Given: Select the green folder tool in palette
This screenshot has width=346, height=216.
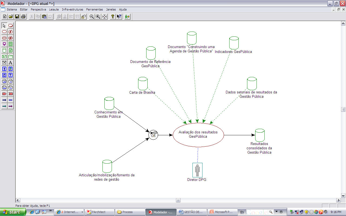Looking at the screenshot, I should pyautogui.click(x=11, y=57).
